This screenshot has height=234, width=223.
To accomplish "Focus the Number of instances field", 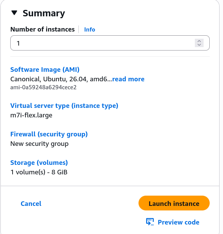I will click(x=110, y=43).
